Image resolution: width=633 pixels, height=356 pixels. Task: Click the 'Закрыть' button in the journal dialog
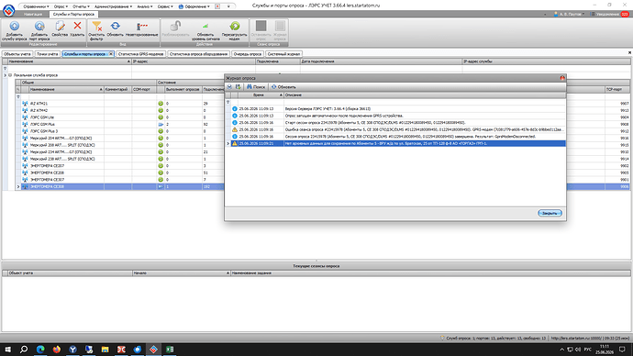[x=550, y=213]
